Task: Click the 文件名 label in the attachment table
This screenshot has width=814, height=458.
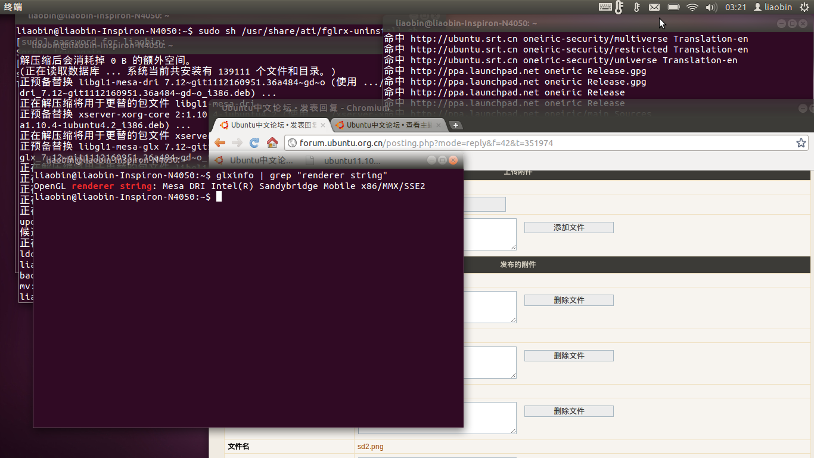Action: click(x=238, y=446)
